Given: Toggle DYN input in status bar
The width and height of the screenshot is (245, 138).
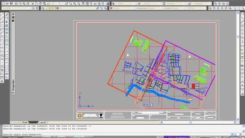Looking at the screenshot, I should (82, 137).
